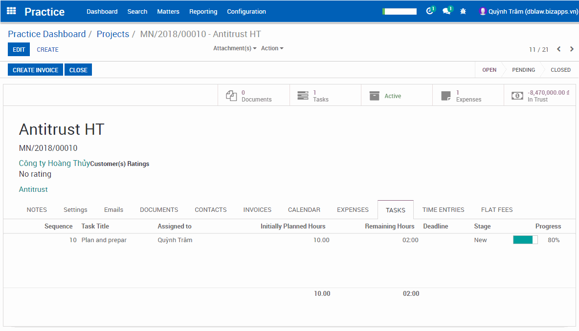Set the matter stage to PENDING
This screenshot has width=579, height=331.
[x=523, y=70]
